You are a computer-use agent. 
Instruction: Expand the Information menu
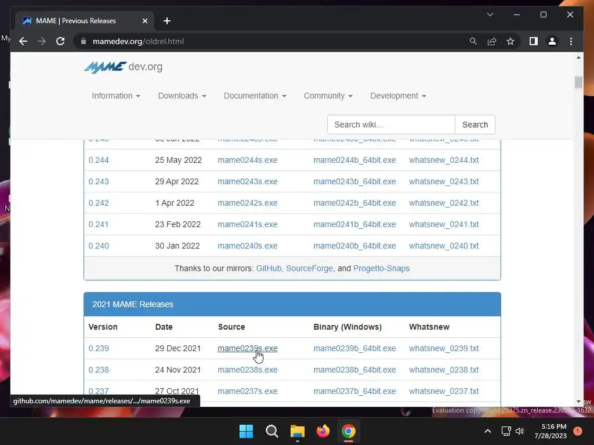coord(116,96)
